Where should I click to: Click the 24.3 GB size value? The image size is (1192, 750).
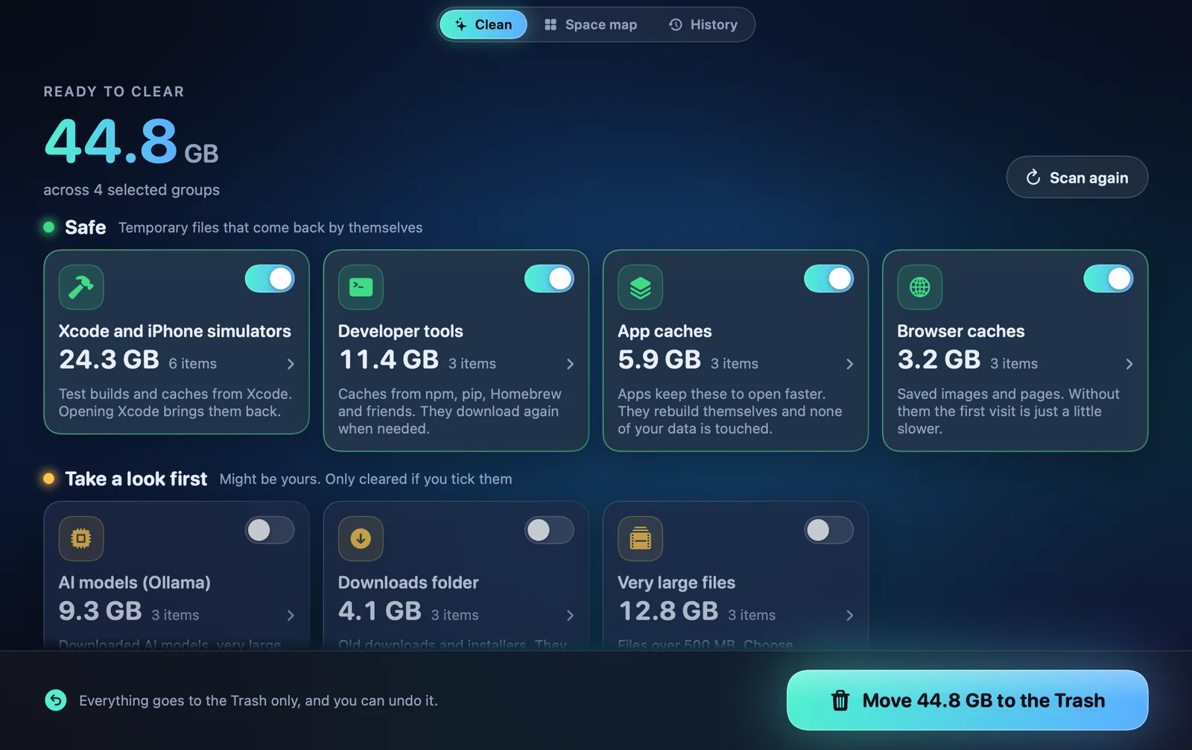pos(109,360)
